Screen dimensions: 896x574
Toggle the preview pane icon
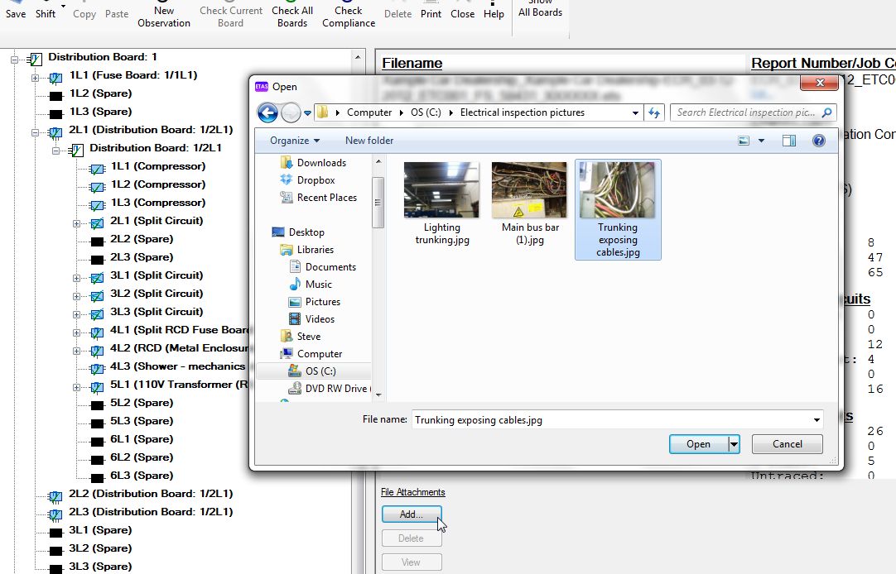[x=789, y=141]
